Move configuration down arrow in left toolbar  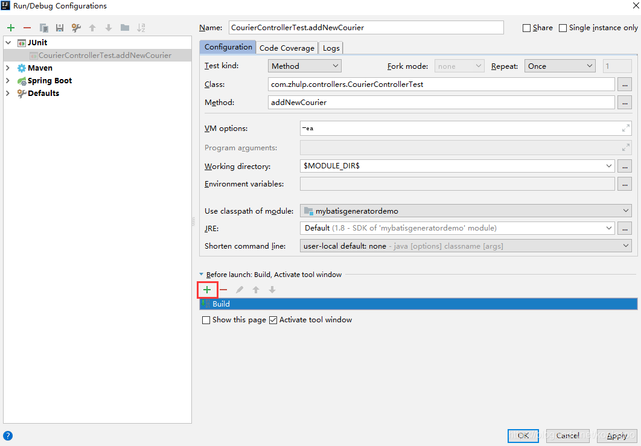coord(108,28)
